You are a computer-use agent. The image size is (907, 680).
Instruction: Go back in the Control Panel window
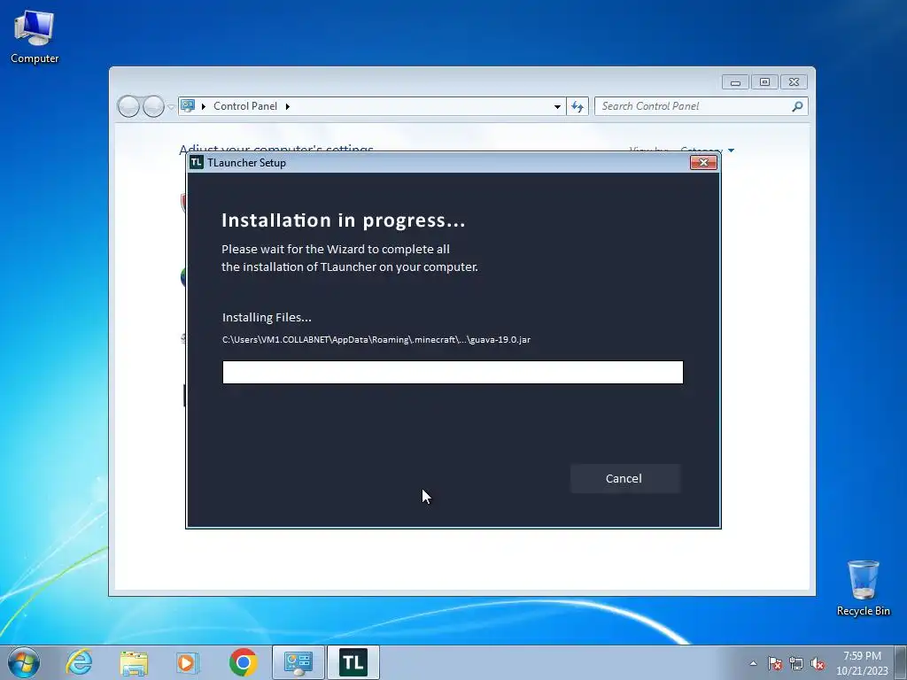point(128,106)
